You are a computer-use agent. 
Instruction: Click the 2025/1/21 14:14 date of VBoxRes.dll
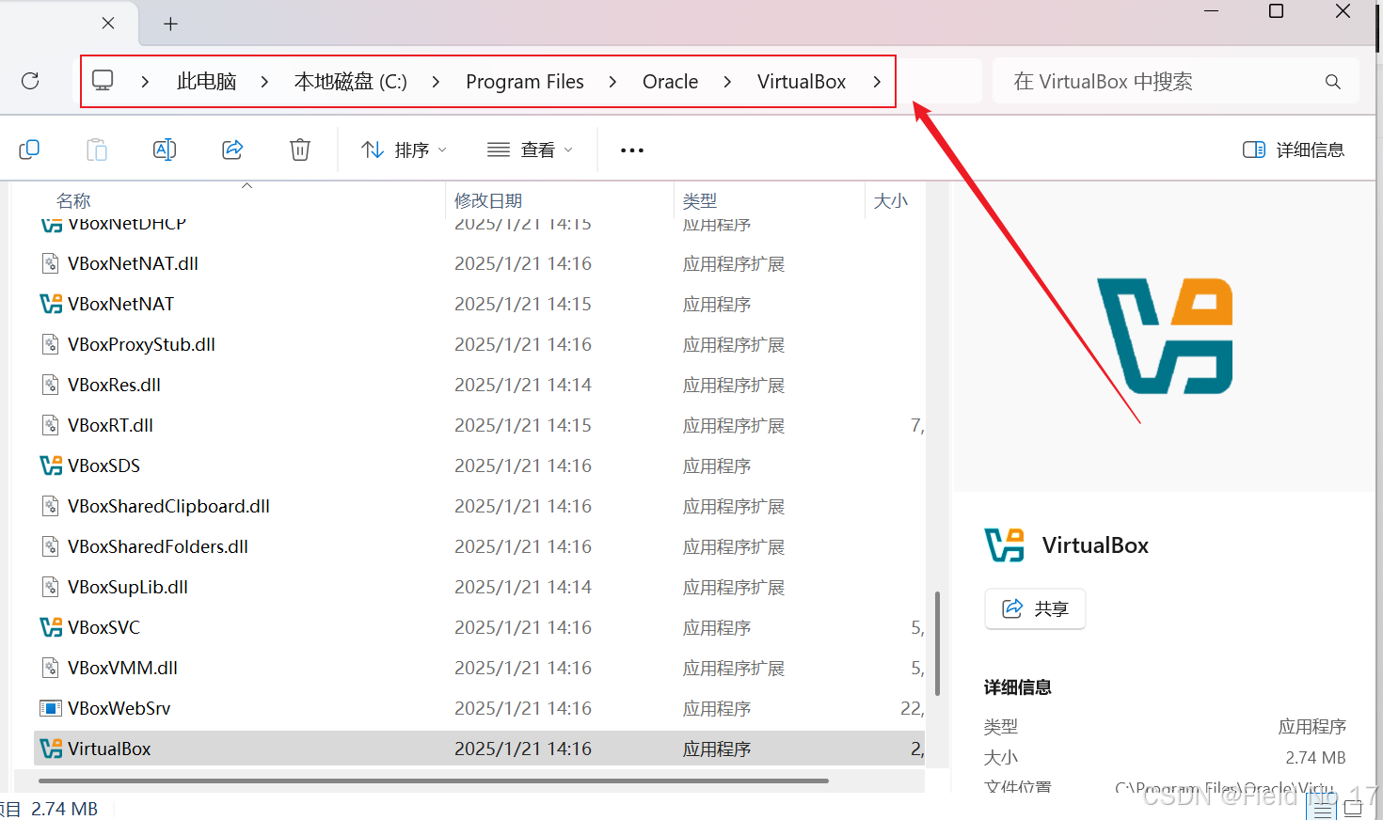pos(523,385)
